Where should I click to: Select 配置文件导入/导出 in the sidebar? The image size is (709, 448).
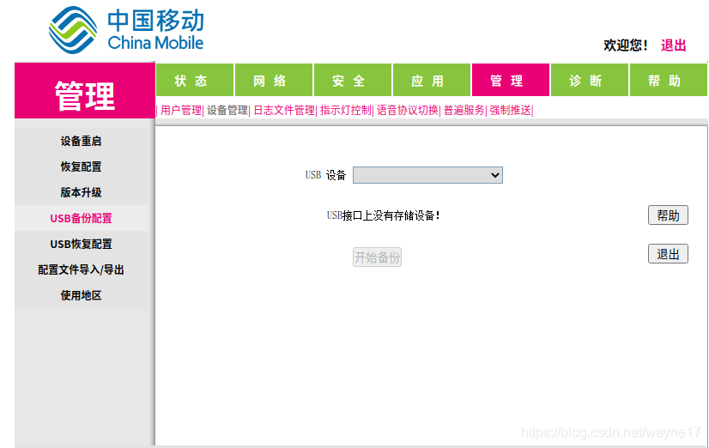point(81,269)
